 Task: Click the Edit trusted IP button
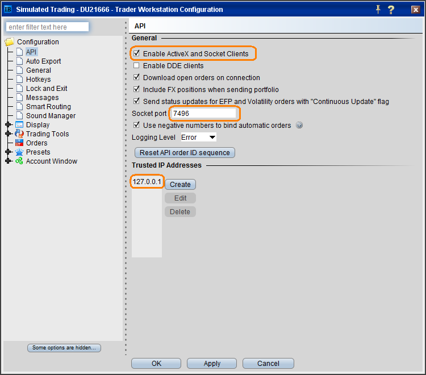[180, 198]
